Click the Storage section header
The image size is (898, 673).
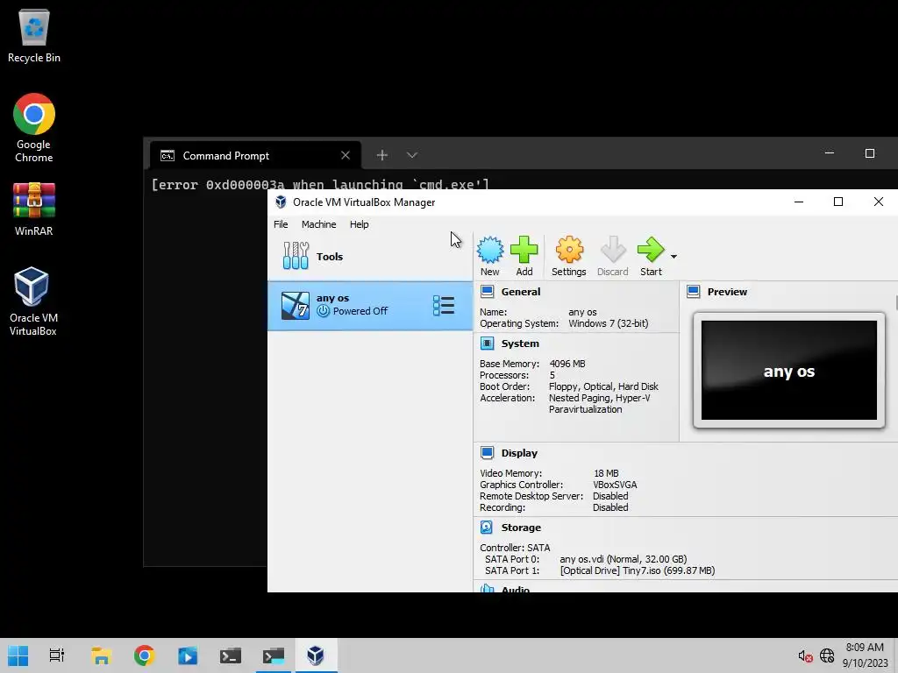point(521,528)
